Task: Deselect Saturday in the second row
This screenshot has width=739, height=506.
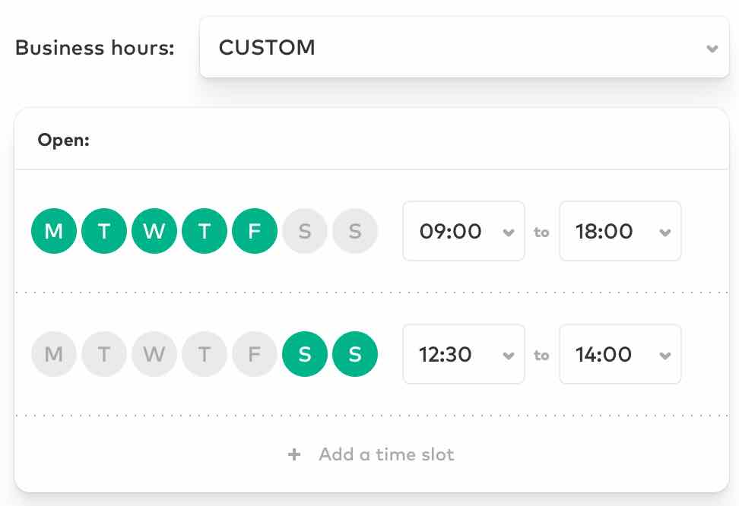Action: click(305, 354)
